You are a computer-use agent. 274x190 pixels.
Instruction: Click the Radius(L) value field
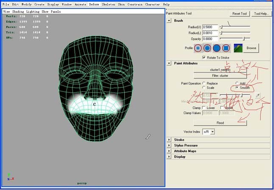[x=210, y=33]
